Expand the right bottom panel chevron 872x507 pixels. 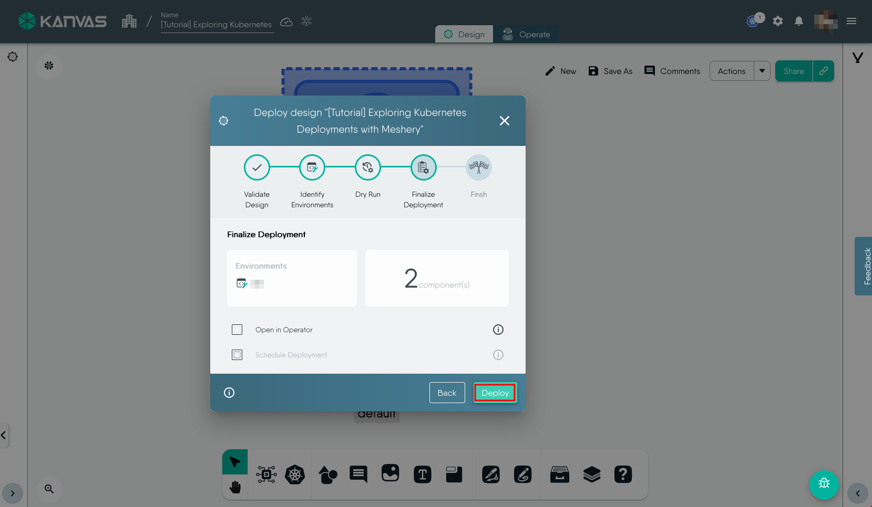click(857, 493)
